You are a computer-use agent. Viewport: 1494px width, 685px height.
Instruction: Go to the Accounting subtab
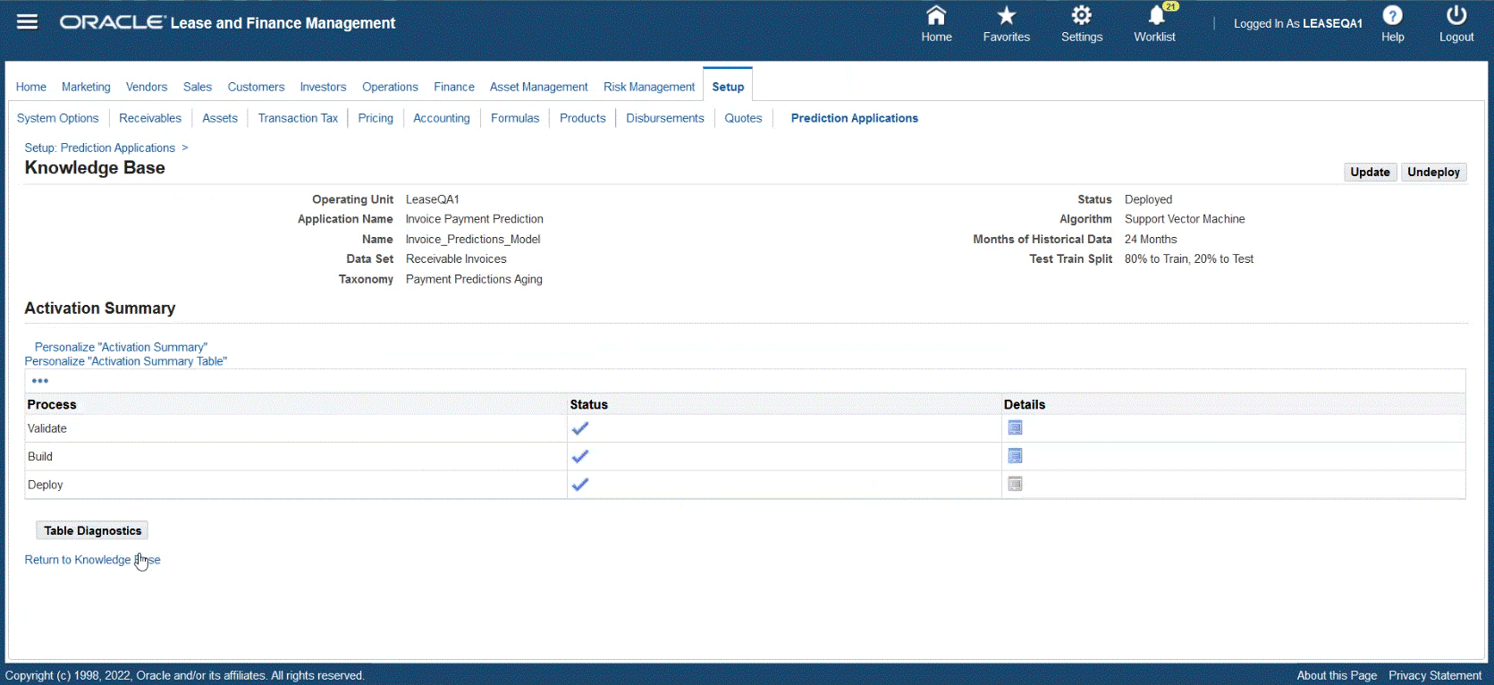(442, 118)
